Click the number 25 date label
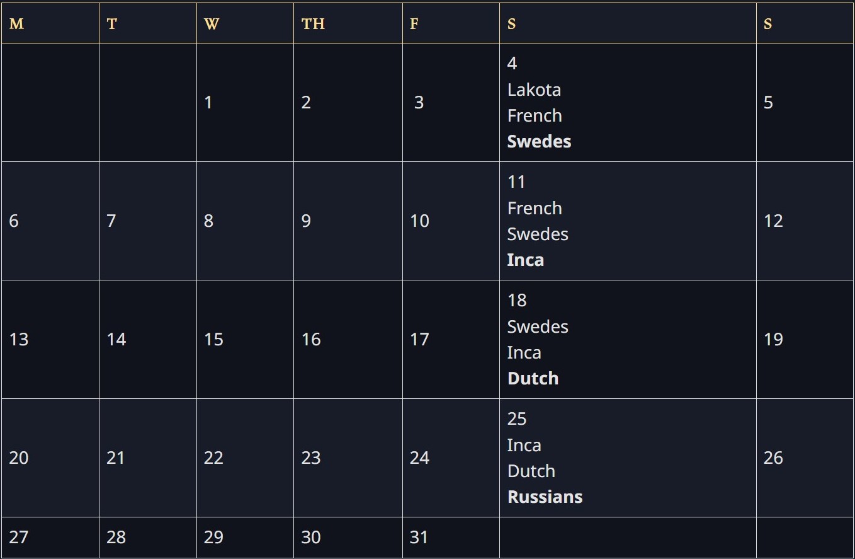The image size is (855, 559). pos(517,418)
